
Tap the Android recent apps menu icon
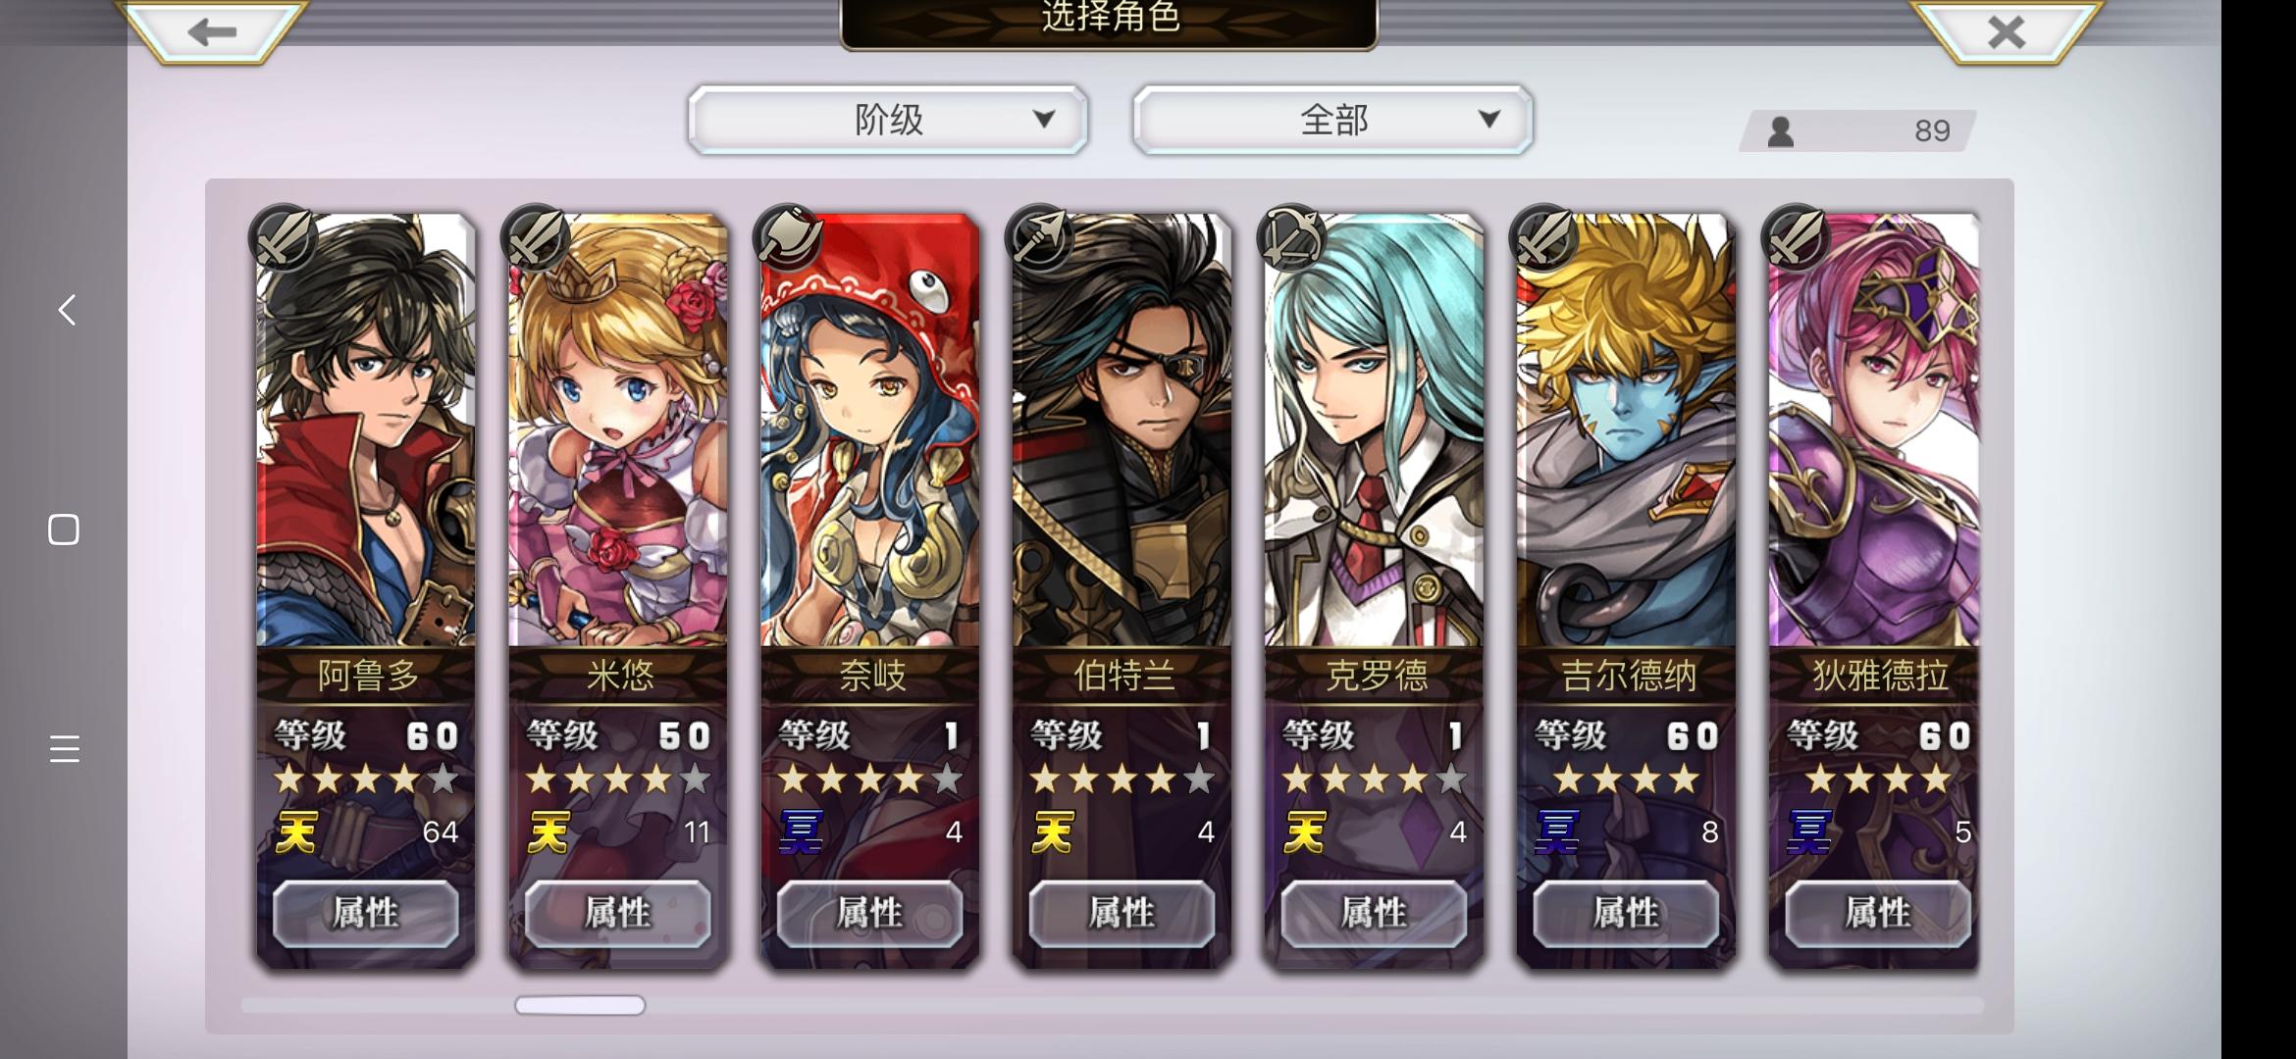click(64, 748)
